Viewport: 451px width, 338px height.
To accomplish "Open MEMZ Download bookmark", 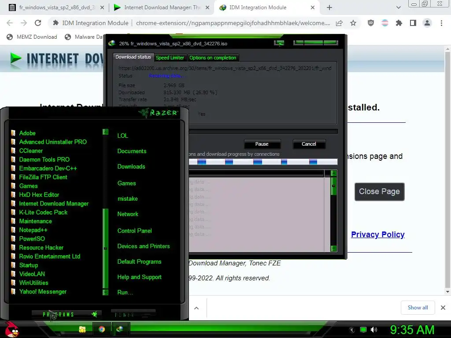I will coord(32,37).
